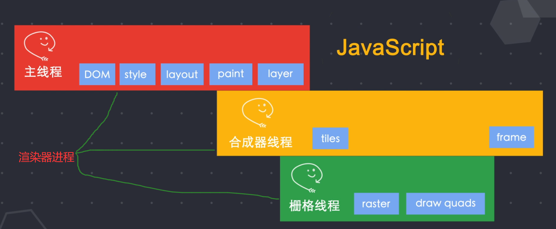The image size is (556, 229).
Task: Click the DOM box in main thread
Action: [x=97, y=74]
